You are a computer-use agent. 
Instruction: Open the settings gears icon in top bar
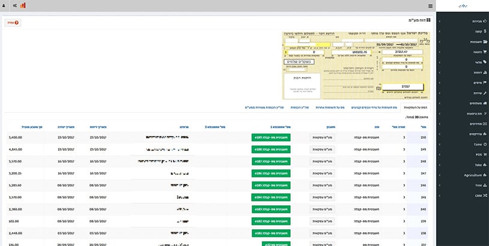point(15,5)
